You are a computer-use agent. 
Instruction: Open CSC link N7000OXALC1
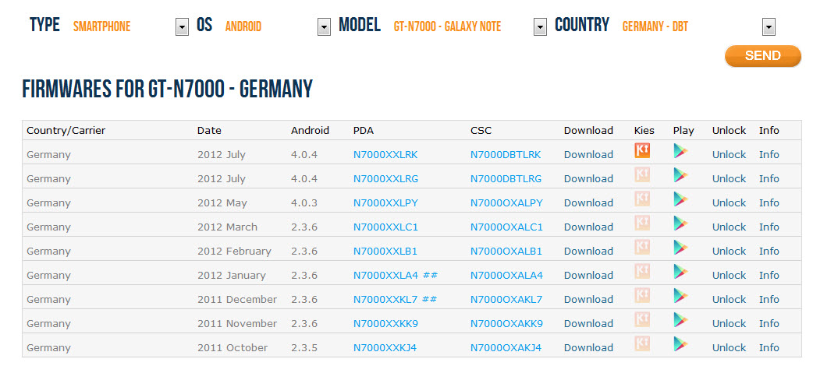point(506,227)
